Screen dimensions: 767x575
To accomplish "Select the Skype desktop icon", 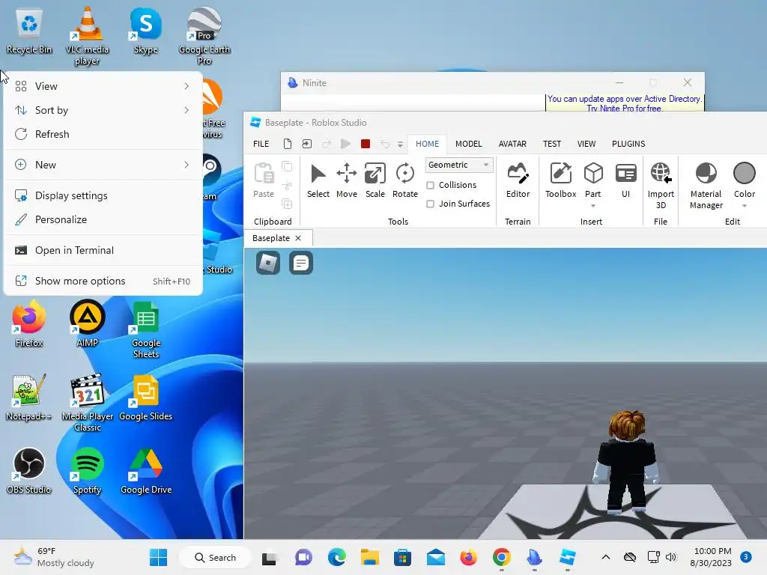I will (145, 32).
